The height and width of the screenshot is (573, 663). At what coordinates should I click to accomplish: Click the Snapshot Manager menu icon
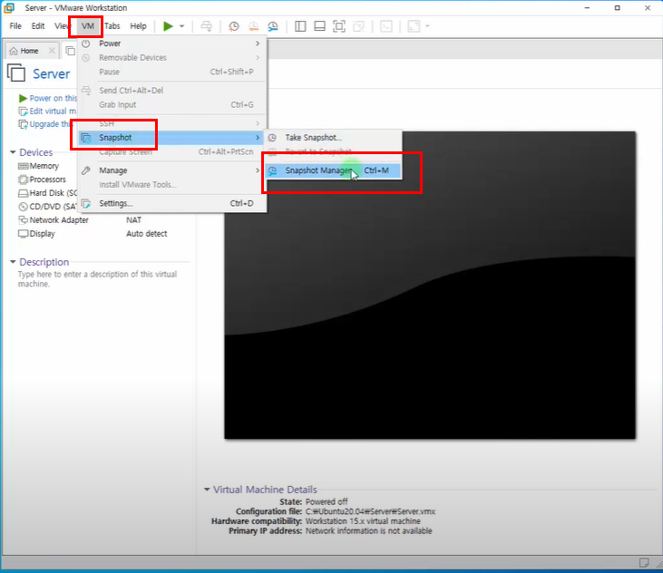[273, 170]
